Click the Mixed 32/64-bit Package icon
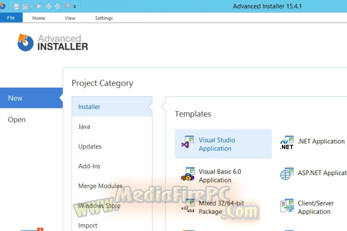This screenshot has height=231, width=347. [x=187, y=206]
